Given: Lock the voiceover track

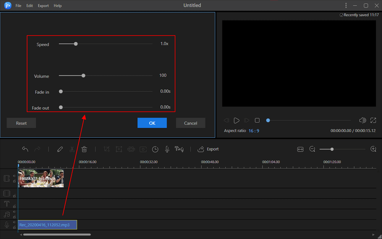Looking at the screenshot, I should (x=14, y=227).
